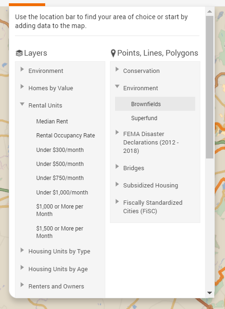
Task: Expand Subsidized Housing arrow
Action: coord(117,184)
